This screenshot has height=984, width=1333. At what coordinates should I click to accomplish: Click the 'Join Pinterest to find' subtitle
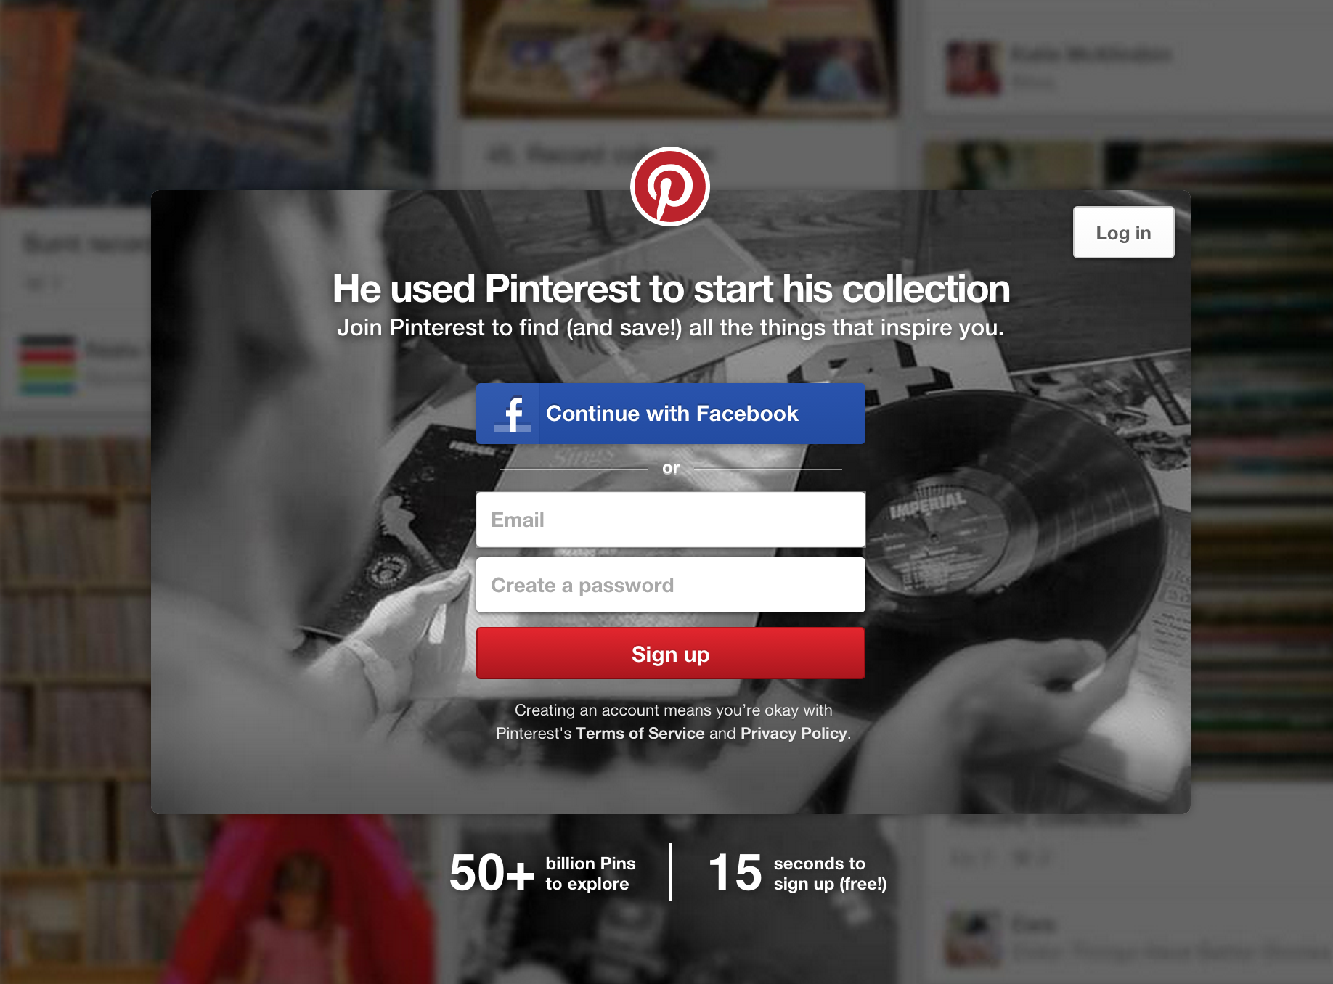point(670,328)
